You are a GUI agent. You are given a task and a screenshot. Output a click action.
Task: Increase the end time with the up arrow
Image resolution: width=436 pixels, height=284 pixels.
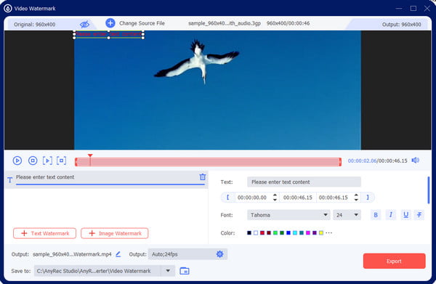356,195
